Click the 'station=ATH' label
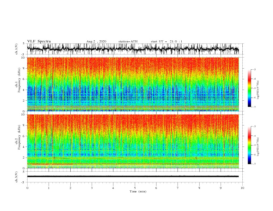 click(128, 41)
